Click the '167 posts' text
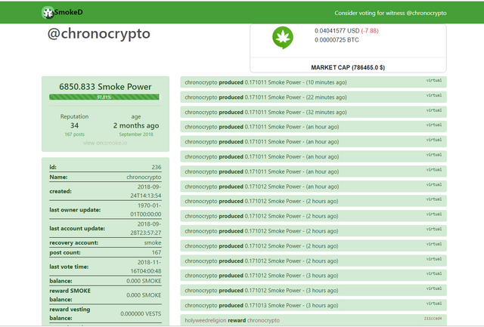Viewport: 484px width, 327px height. pyautogui.click(x=74, y=134)
